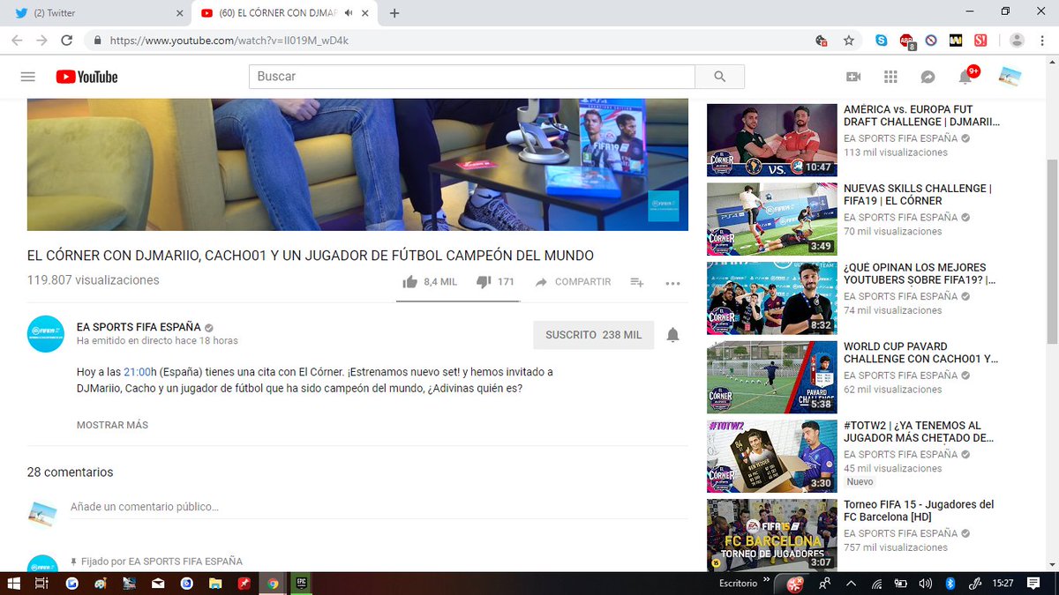Screen dimensions: 1059x595
Task: Go forward in browser history
Action: click(x=41, y=41)
